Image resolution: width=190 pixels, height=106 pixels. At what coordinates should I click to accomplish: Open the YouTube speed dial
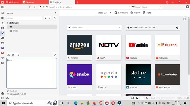138,47
